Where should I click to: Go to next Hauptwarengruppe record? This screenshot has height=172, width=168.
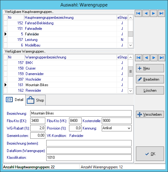154,13
